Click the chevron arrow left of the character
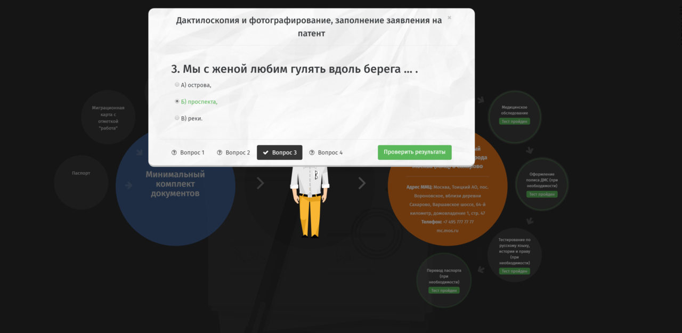682x333 pixels. (x=260, y=183)
